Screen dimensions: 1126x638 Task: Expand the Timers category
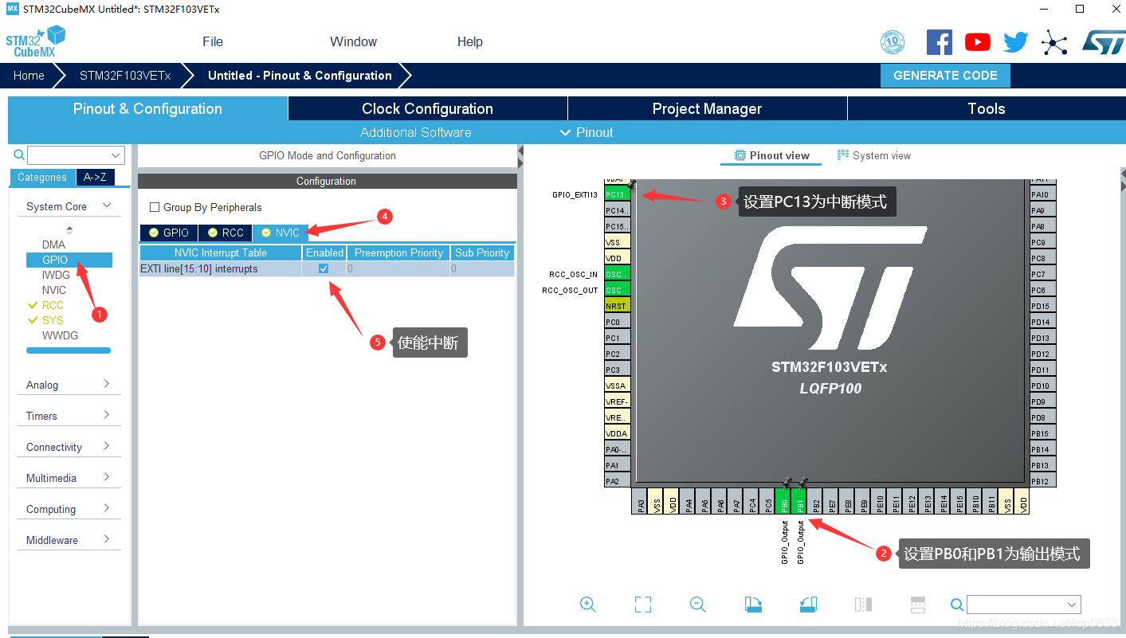tap(69, 416)
